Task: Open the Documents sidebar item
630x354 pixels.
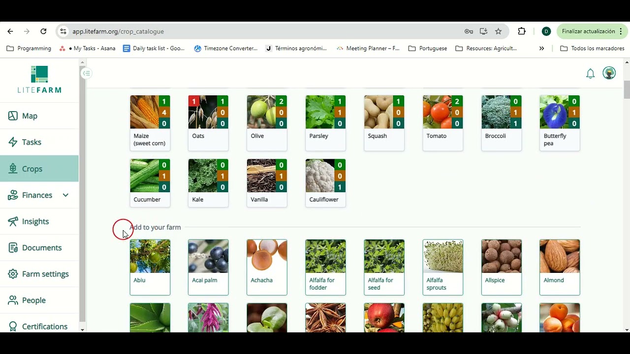Action: tap(39, 248)
